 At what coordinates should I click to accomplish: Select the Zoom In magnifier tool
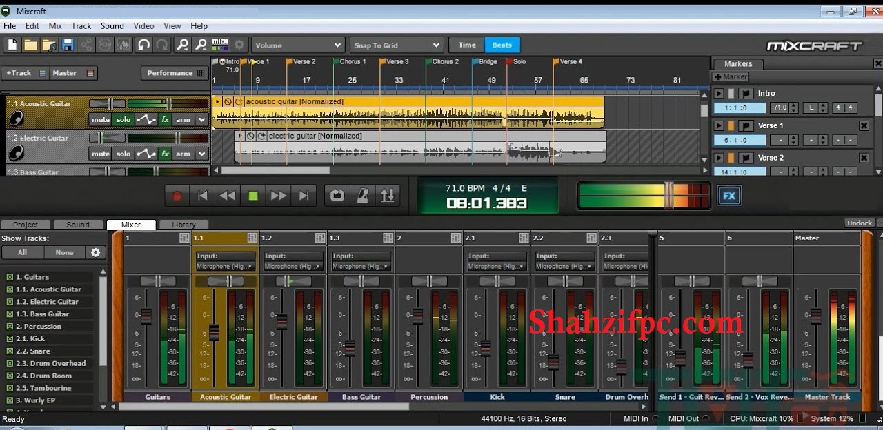coord(182,43)
